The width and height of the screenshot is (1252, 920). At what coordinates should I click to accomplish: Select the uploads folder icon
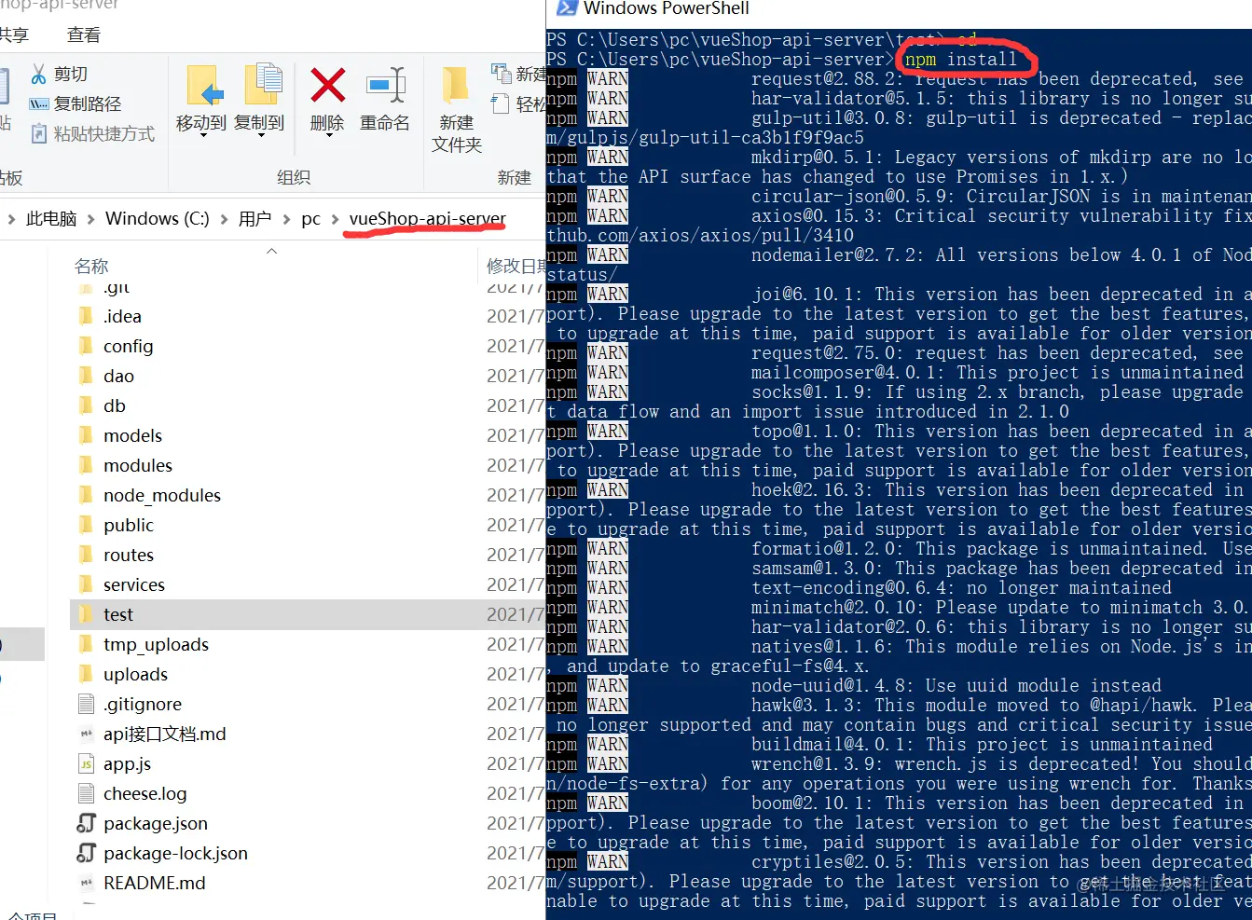(86, 674)
